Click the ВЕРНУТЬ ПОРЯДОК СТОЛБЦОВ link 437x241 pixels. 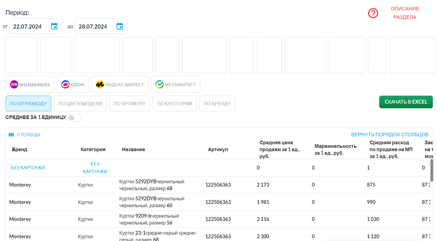(x=390, y=135)
